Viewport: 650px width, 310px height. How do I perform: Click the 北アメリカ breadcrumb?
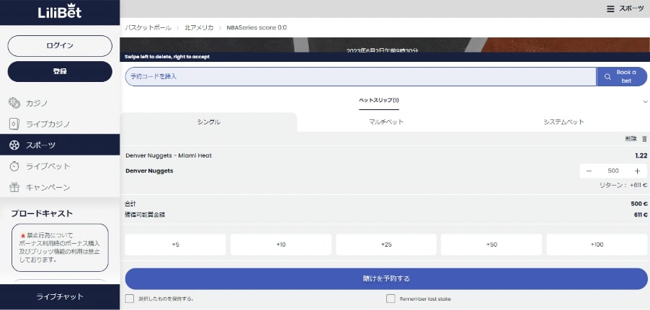pyautogui.click(x=199, y=28)
